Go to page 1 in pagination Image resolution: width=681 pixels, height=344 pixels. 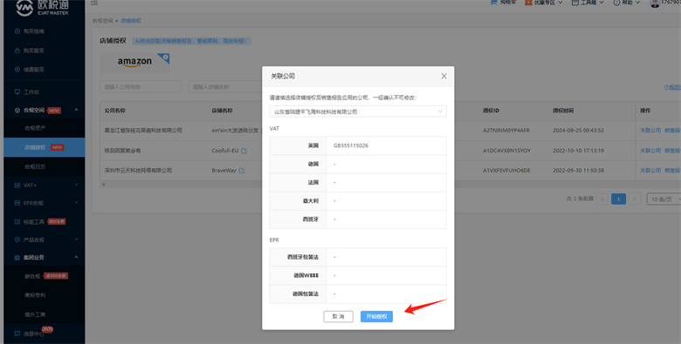pyautogui.click(x=618, y=199)
